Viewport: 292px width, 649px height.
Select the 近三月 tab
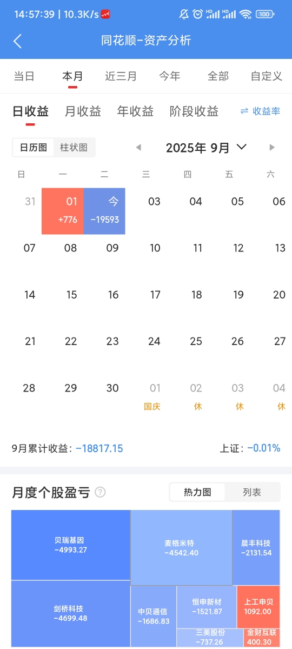(121, 76)
